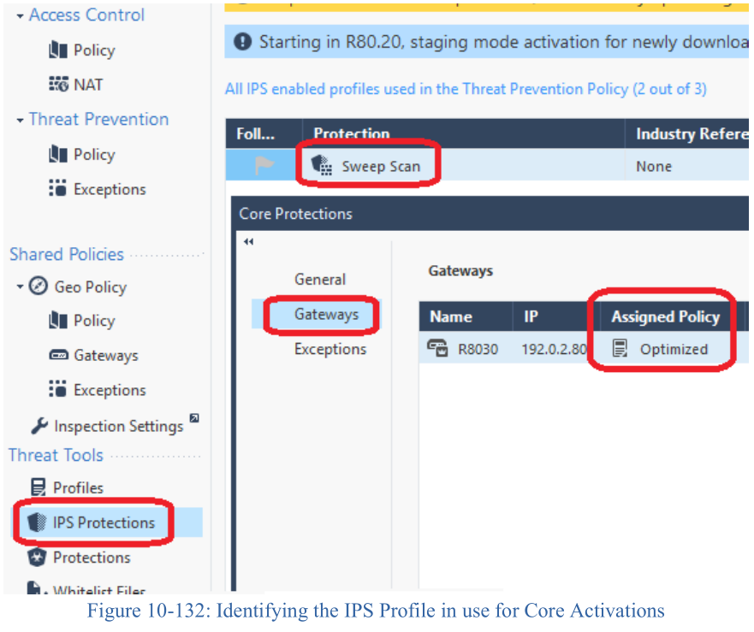The width and height of the screenshot is (754, 632).
Task: Select the Protections shield icon
Action: 38,558
